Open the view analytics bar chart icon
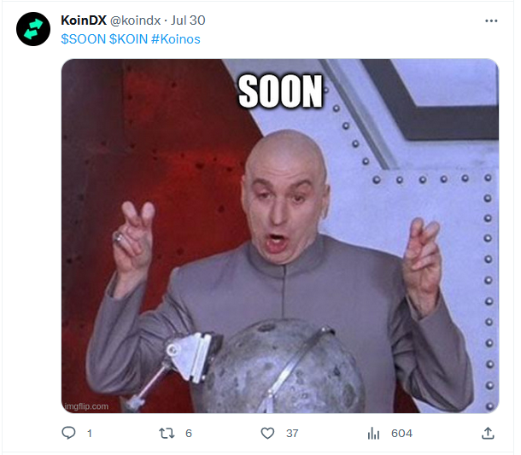The height and width of the screenshot is (455, 521). (x=373, y=434)
